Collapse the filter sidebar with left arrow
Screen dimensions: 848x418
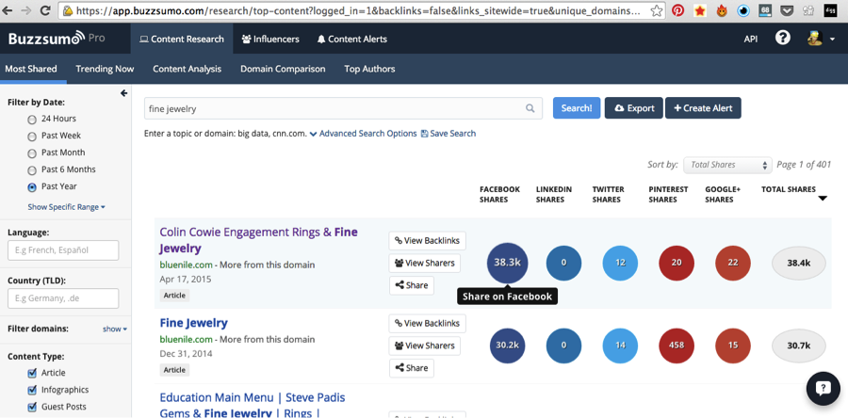pos(123,93)
